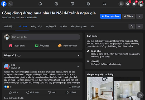Click Xem thêm câu trả lời link
The height and width of the screenshot is (100, 145).
14,98
